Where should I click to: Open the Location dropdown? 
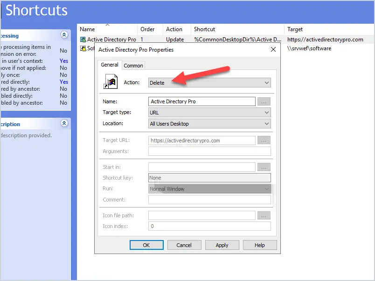209,124
